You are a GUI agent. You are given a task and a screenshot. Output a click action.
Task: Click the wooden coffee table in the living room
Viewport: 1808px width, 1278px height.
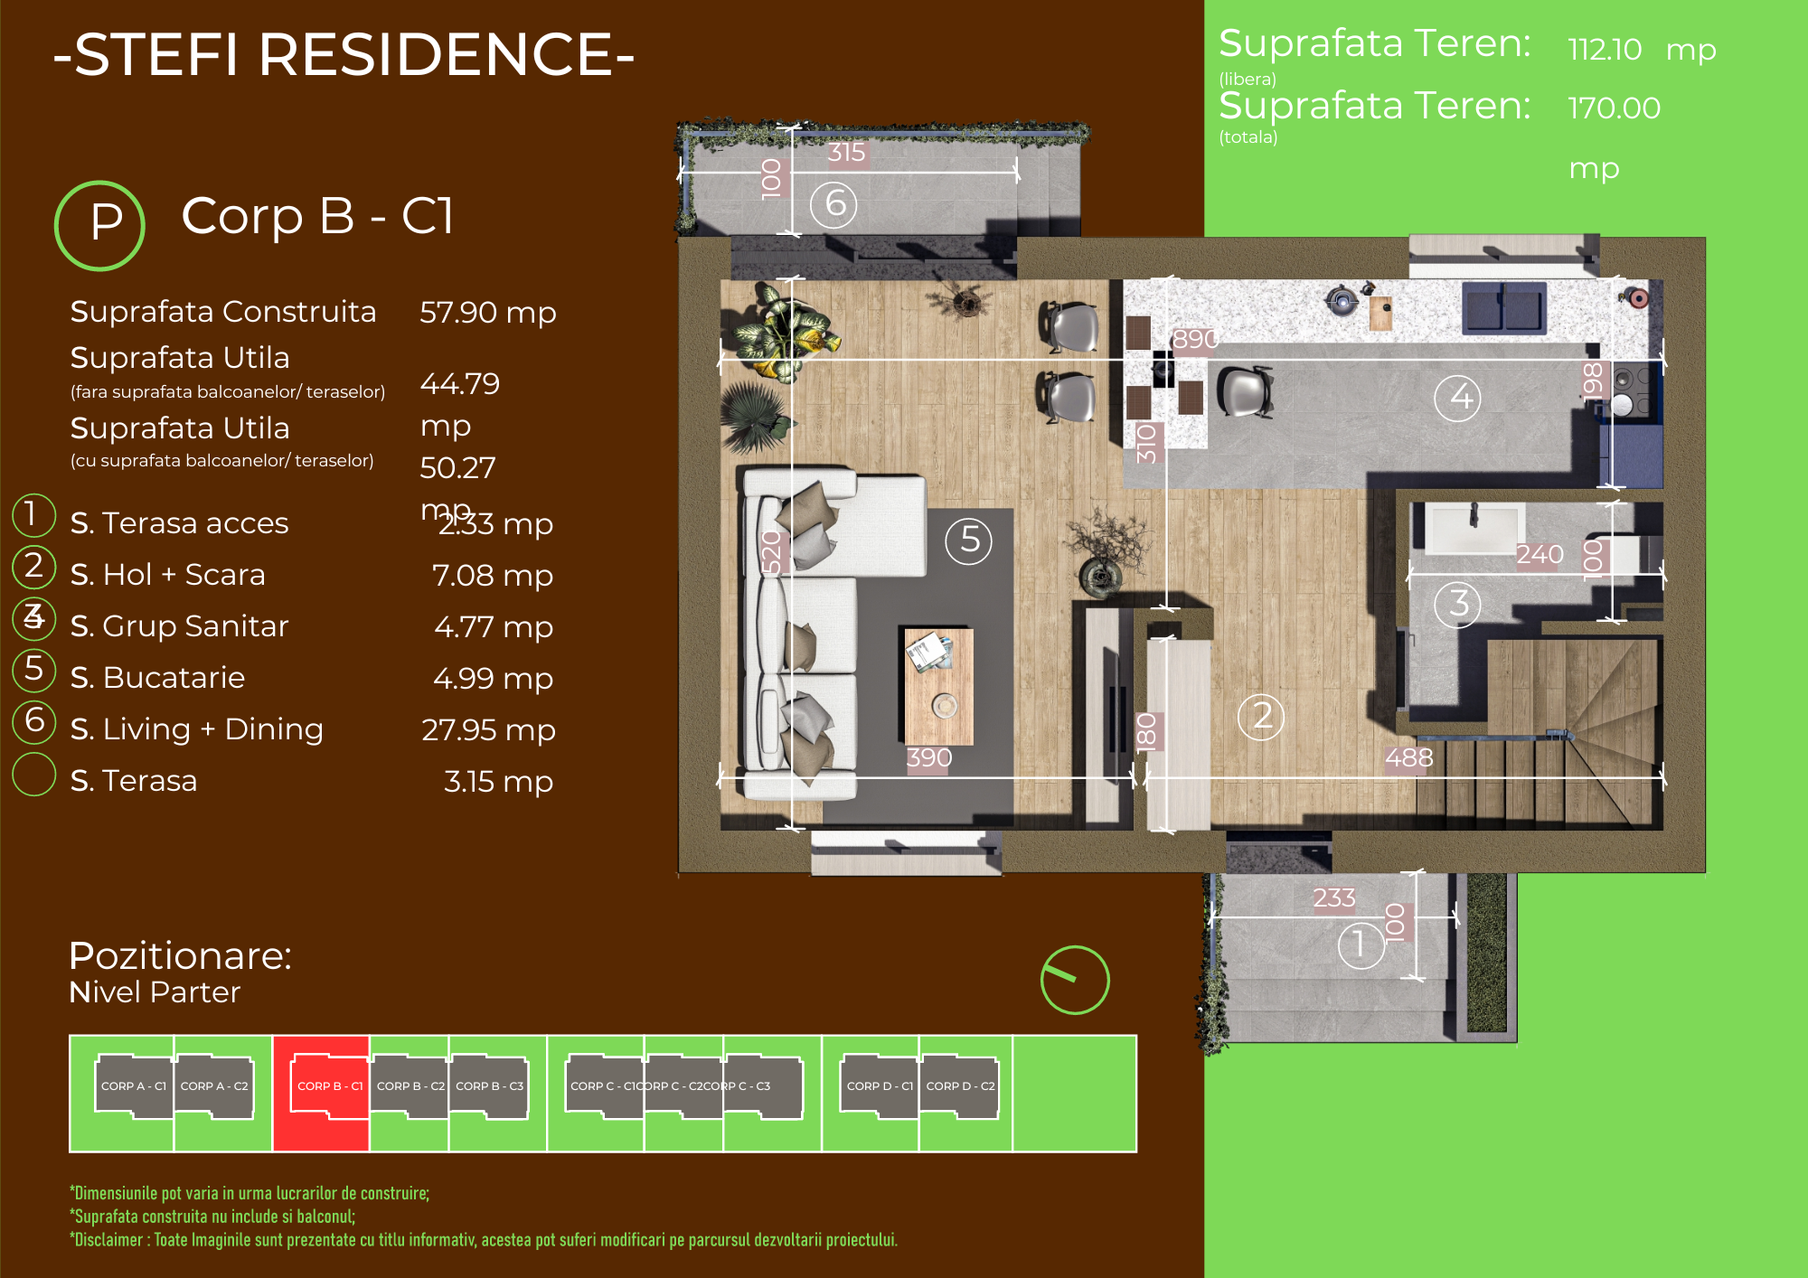click(x=938, y=686)
